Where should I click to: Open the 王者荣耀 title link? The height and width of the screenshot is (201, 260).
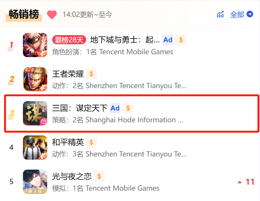pos(68,74)
